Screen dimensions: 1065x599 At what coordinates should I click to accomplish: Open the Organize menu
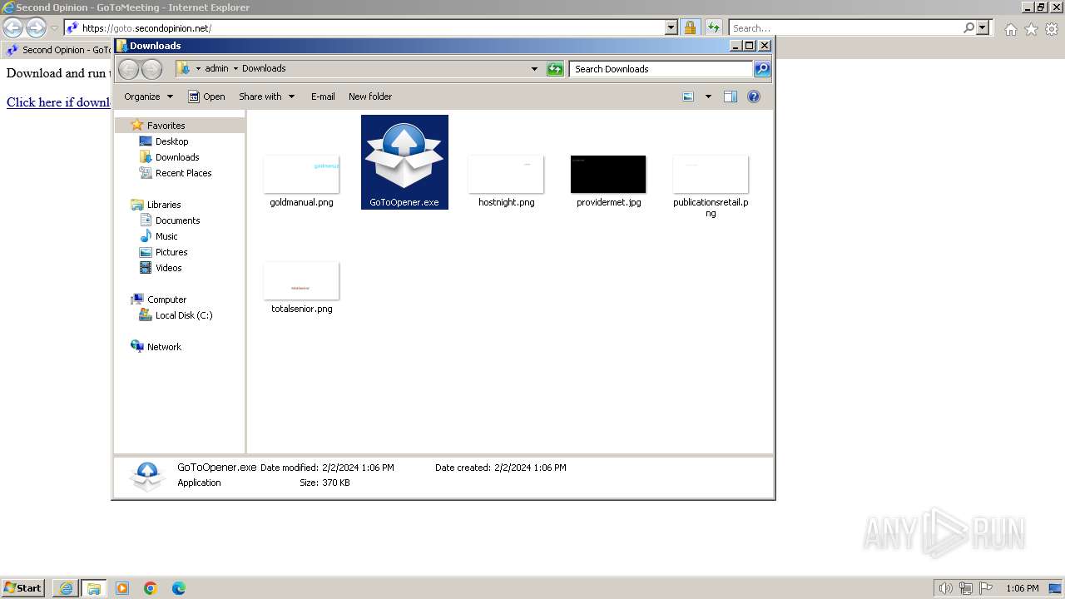(x=149, y=97)
